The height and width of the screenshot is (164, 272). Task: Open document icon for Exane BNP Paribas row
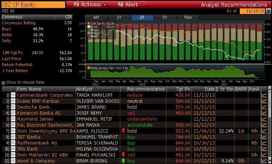click(x=13, y=101)
